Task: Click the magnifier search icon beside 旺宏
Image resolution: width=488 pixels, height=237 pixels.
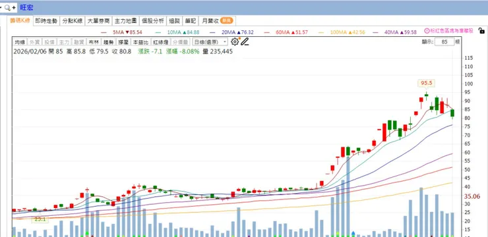Action: pos(7,8)
